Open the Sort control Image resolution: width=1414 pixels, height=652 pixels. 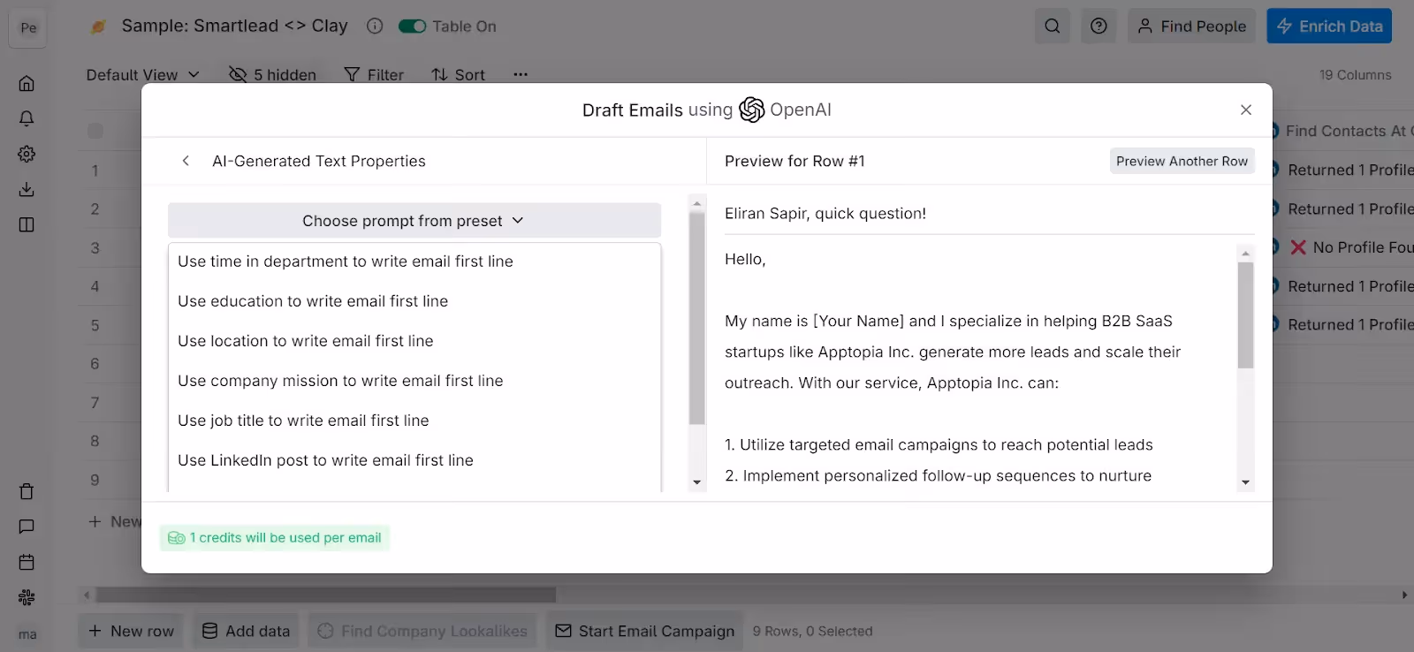(458, 75)
